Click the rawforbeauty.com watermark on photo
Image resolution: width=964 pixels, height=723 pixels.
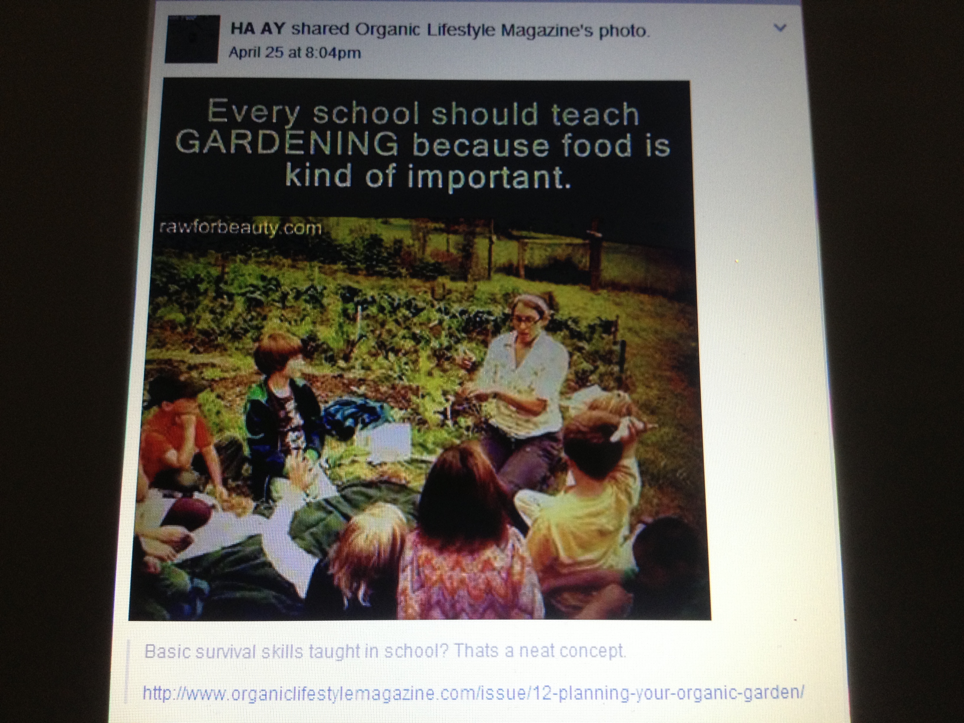click(x=241, y=227)
